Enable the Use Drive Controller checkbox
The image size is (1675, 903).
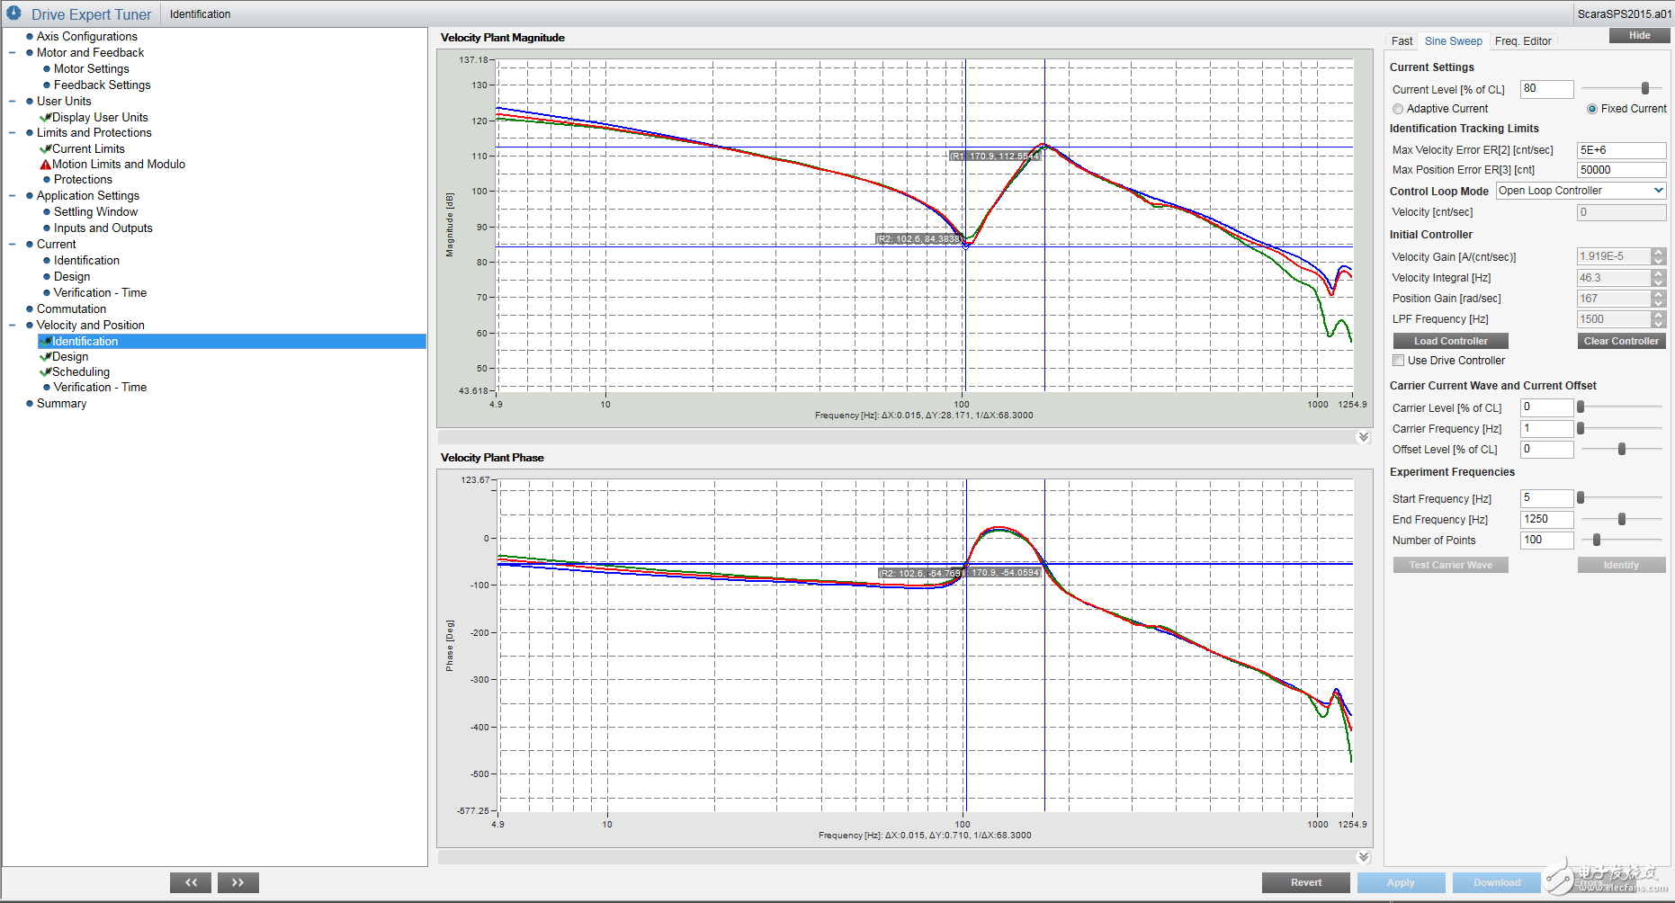point(1399,361)
